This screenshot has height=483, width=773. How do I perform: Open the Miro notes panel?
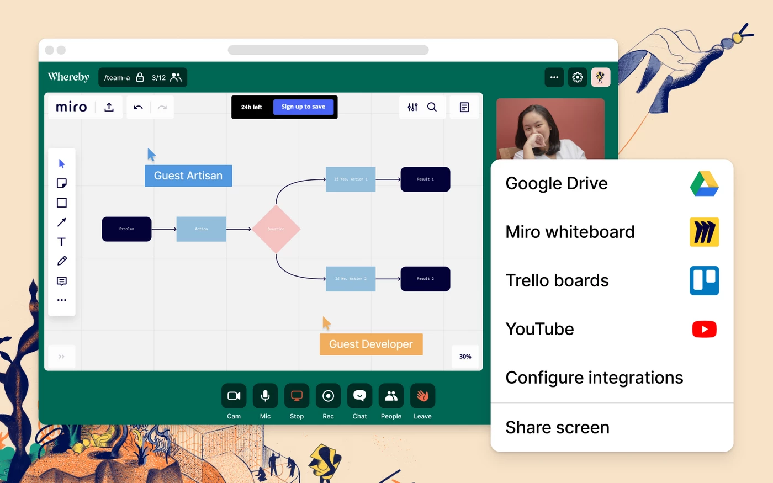click(x=464, y=107)
